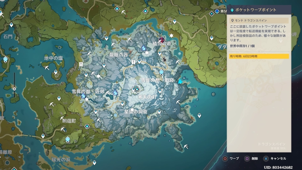The image size is (302, 170).
Task: Click the blue crystal icon left of 雪葬の都・近郊
Action: pyautogui.click(x=83, y=95)
